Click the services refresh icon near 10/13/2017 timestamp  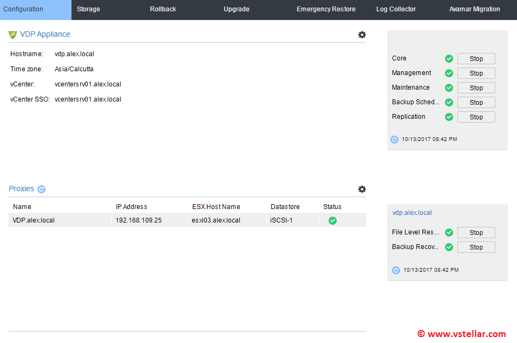(x=394, y=139)
